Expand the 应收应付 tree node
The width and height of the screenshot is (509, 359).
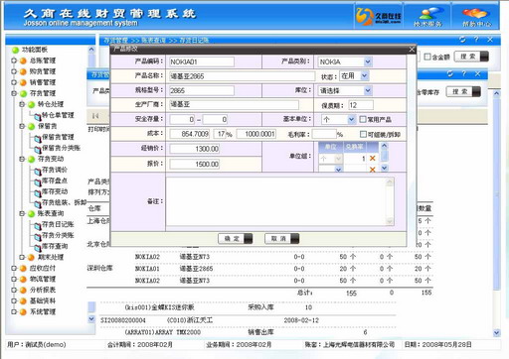(x=14, y=268)
